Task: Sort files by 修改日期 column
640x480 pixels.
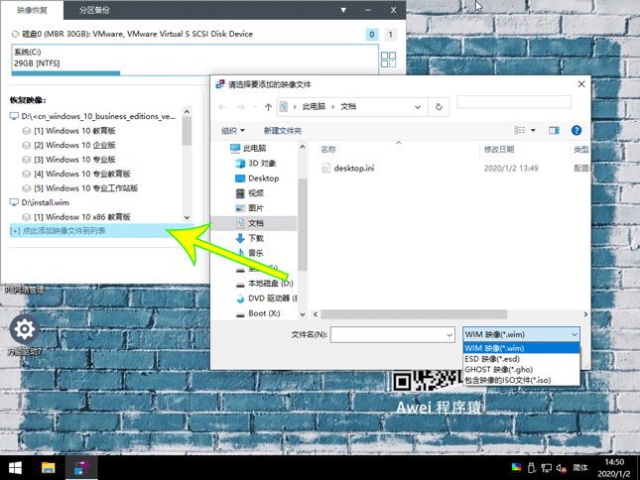Action: 499,150
